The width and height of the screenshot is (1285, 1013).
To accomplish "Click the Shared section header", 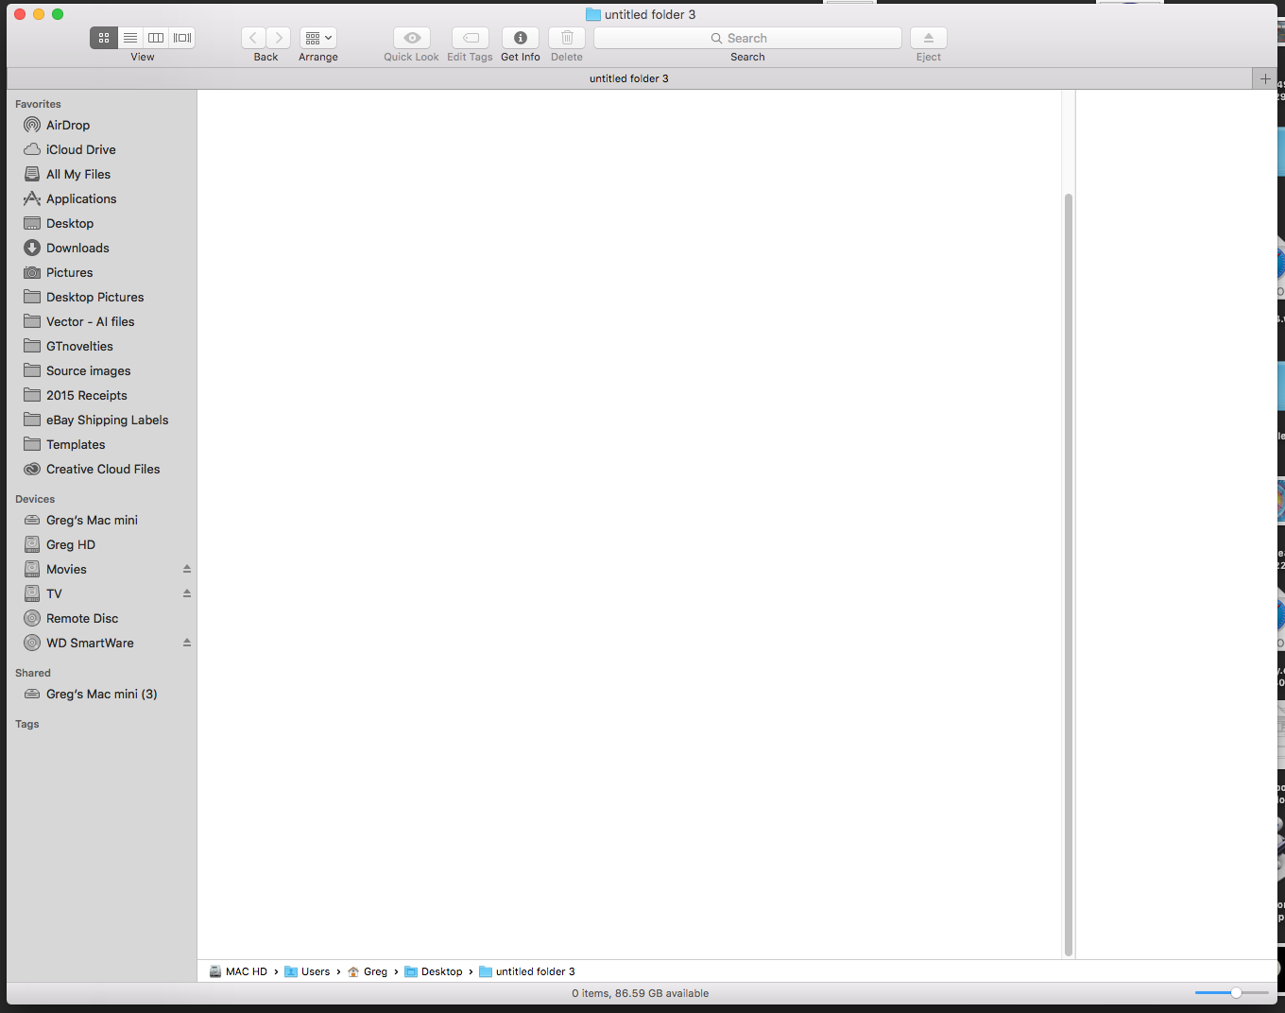I will (33, 673).
